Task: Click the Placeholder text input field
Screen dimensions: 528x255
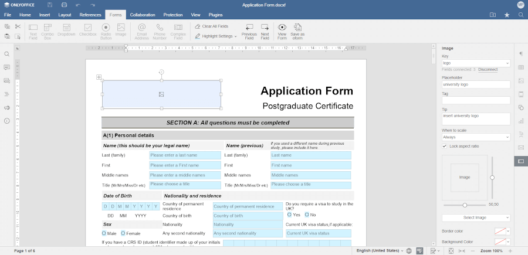Action: (476, 84)
